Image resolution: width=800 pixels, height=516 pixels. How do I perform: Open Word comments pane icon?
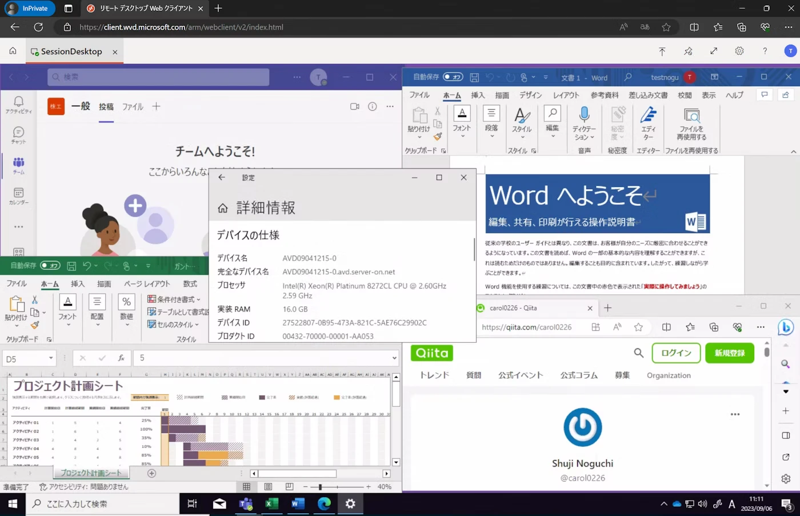(x=764, y=95)
